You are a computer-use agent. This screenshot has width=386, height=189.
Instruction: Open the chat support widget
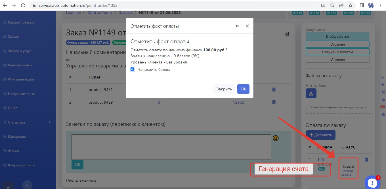(372, 182)
